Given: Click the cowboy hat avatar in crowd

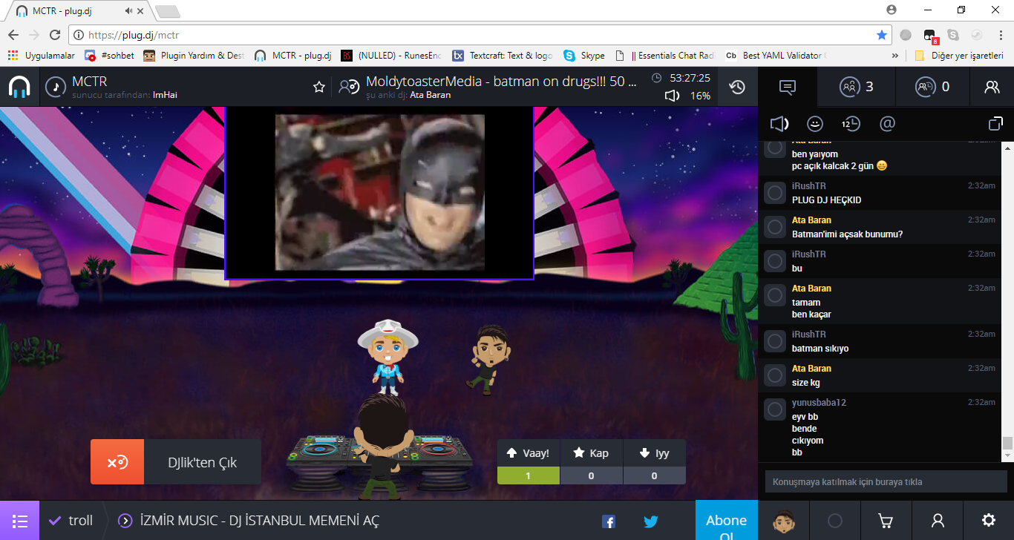Looking at the screenshot, I should coord(387,356).
